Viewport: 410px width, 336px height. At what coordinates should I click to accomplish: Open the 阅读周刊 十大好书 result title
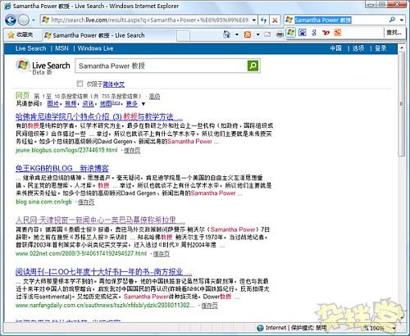pos(103,272)
